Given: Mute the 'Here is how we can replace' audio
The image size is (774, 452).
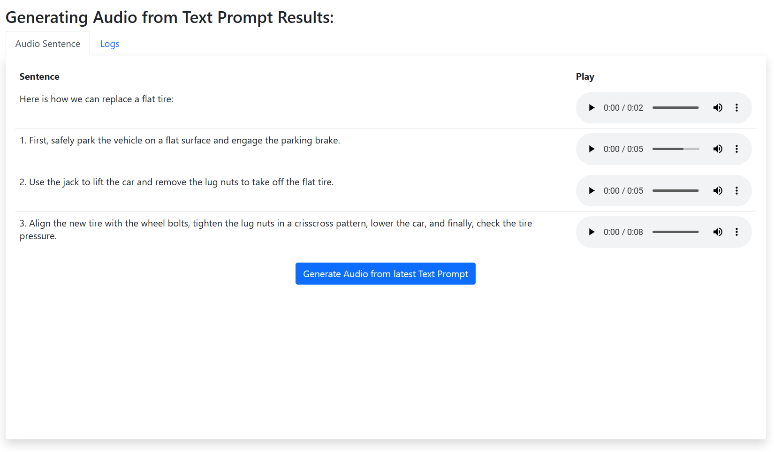Looking at the screenshot, I should (x=718, y=108).
